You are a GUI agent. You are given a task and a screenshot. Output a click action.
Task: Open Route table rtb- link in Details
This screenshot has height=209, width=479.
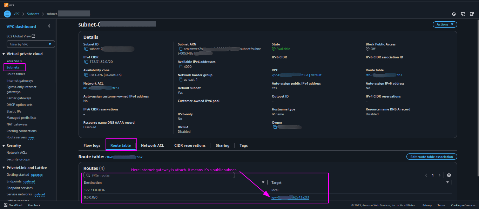pos(384,75)
